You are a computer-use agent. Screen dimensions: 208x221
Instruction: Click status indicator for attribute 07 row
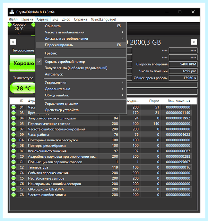coord(14,129)
